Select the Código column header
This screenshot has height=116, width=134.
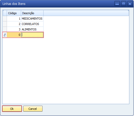(x=14, y=13)
